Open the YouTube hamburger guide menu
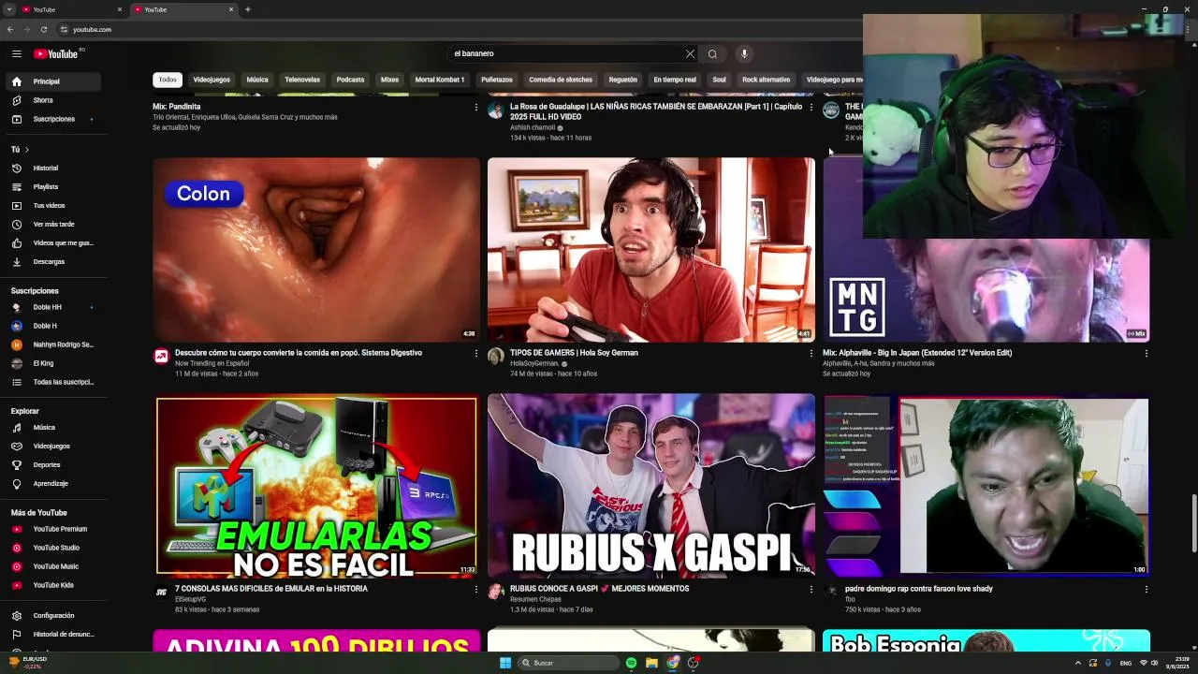The image size is (1198, 674). pos(16,53)
